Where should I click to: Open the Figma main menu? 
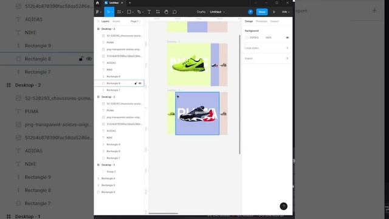98,12
